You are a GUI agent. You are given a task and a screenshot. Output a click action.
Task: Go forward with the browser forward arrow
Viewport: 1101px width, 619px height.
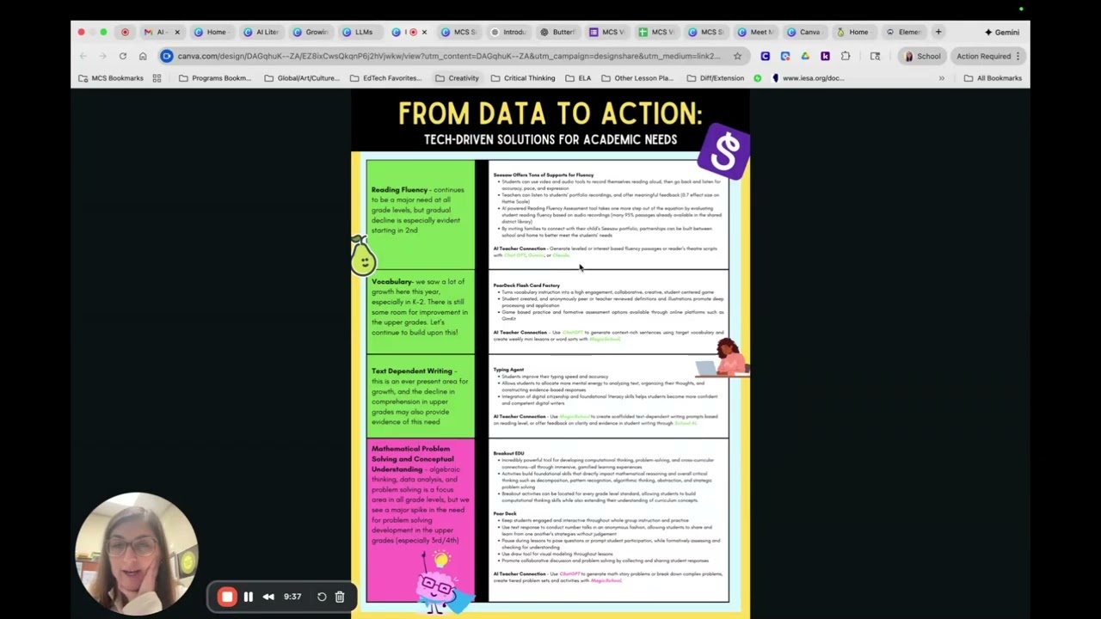(102, 56)
